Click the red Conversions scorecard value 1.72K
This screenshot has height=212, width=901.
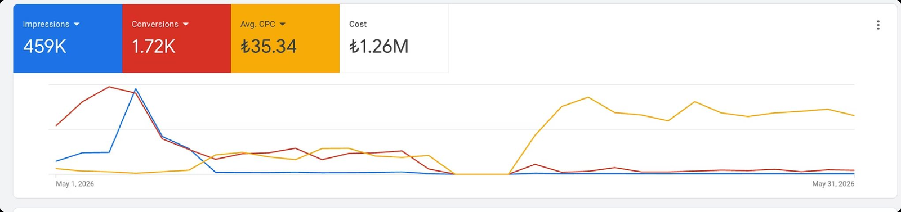[153, 47]
